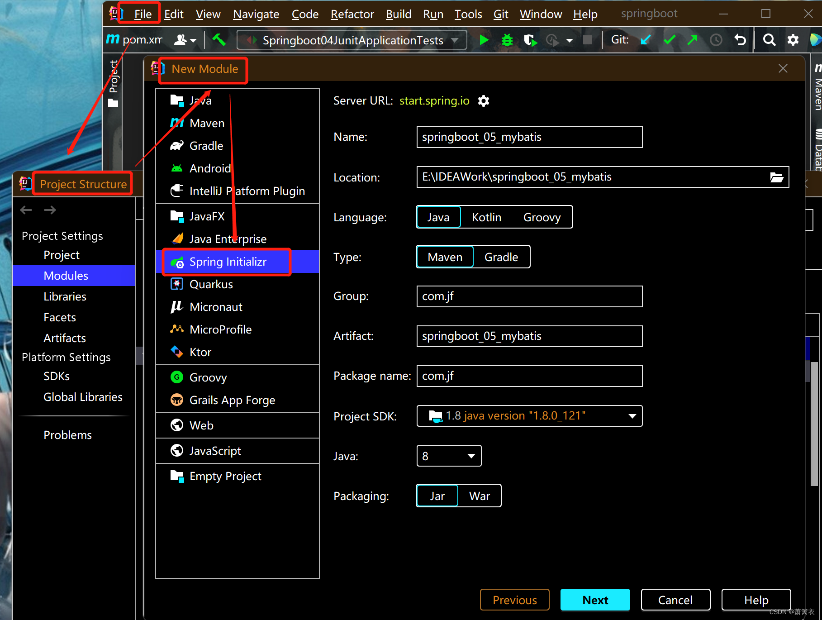Commit changes using the green checkmark icon
Viewport: 822px width, 620px height.
click(x=669, y=40)
